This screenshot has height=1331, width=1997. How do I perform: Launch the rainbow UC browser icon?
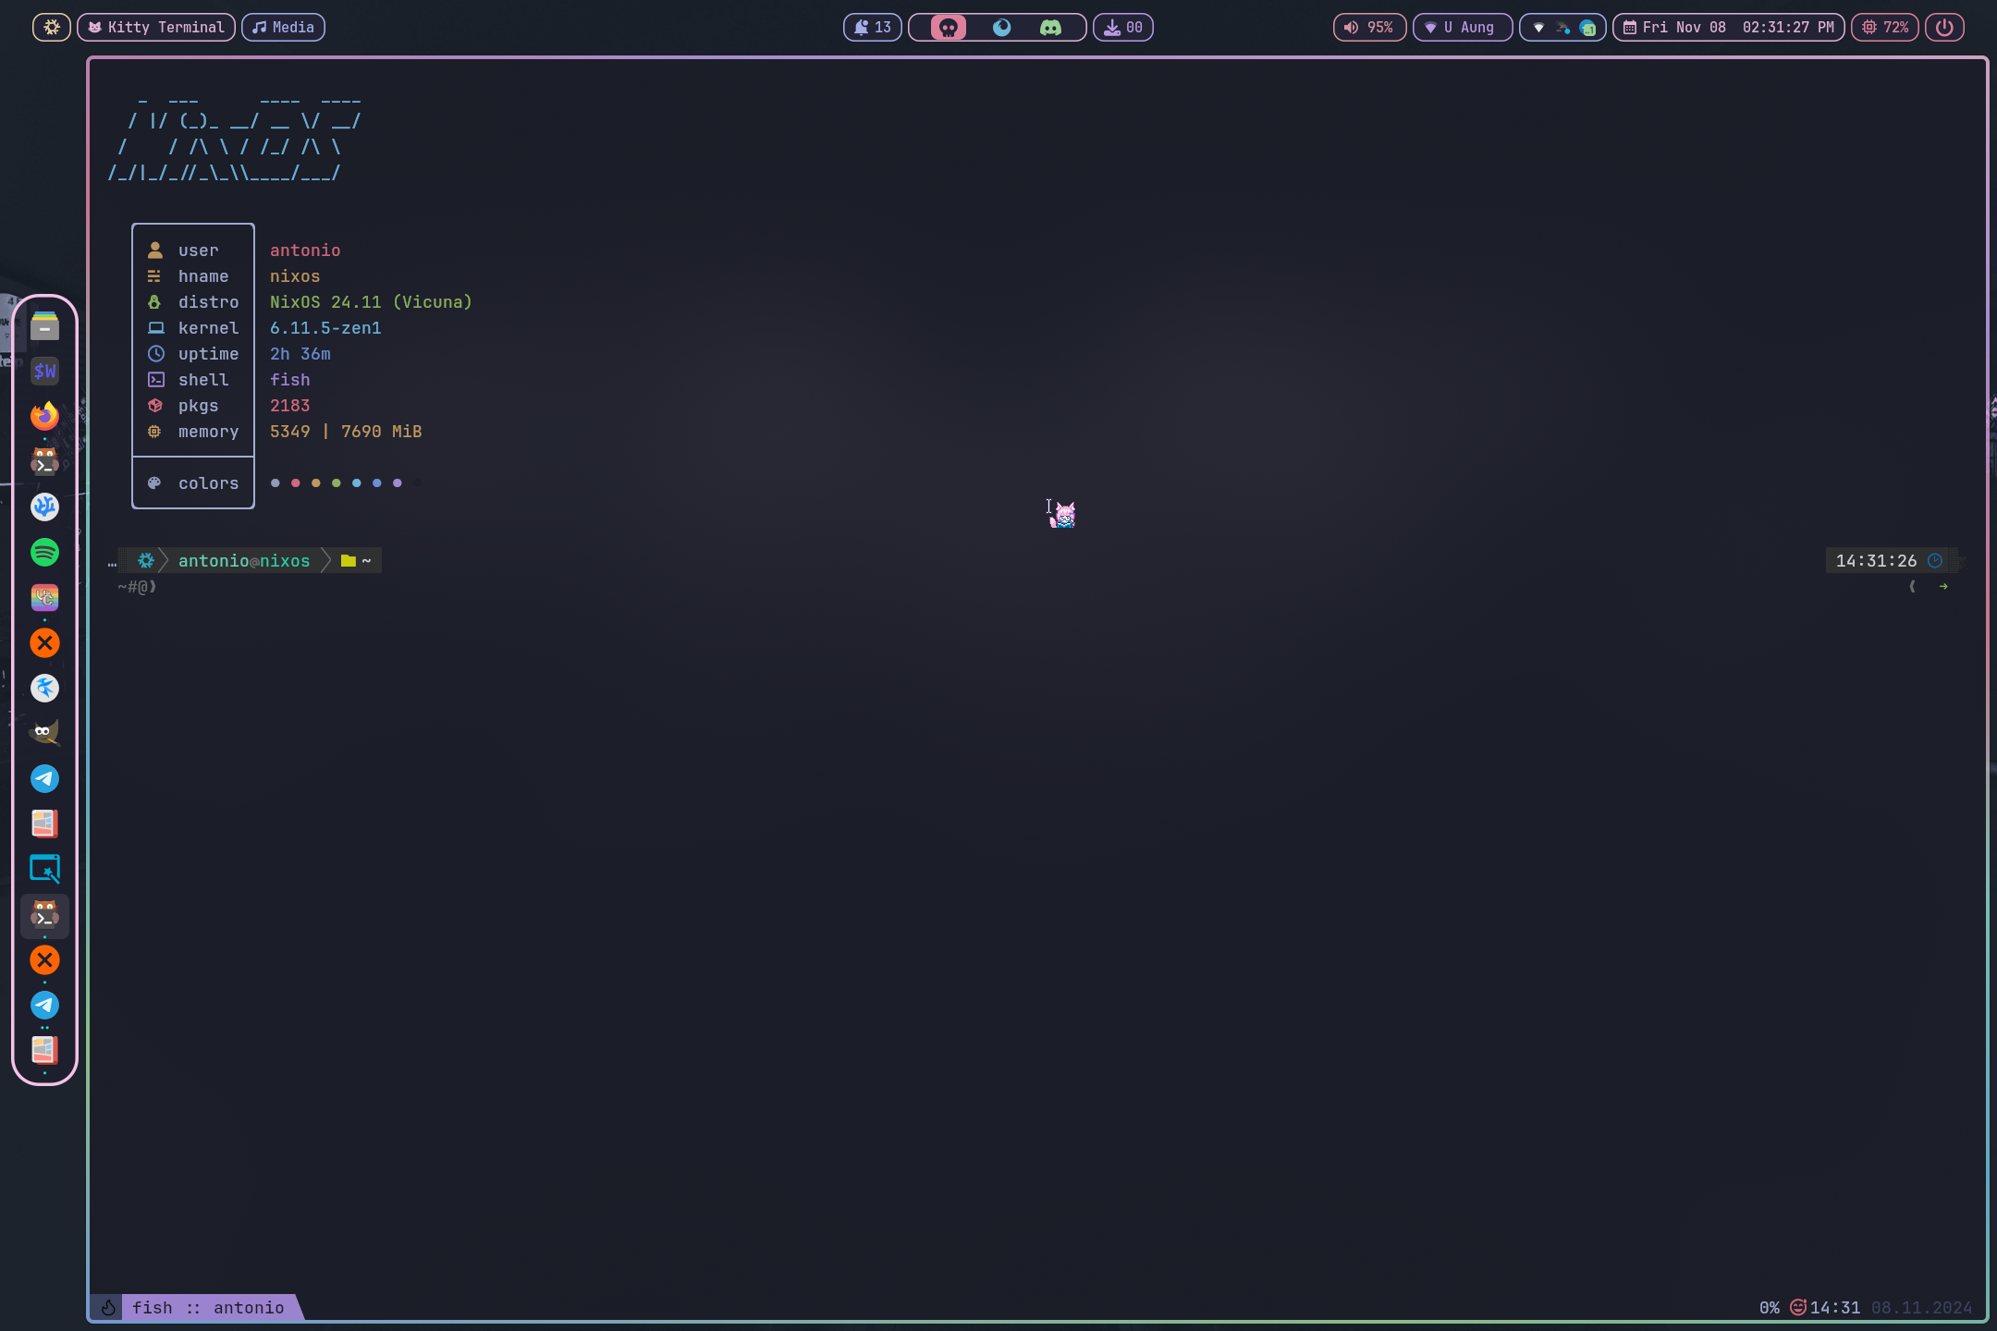[x=44, y=597]
